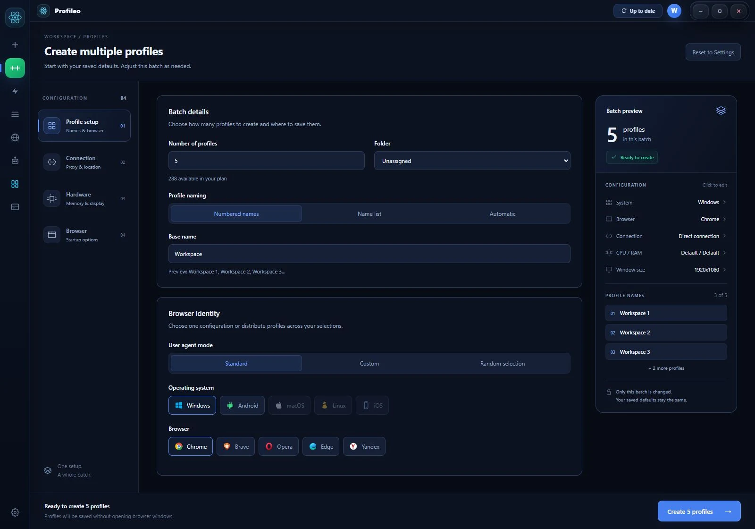This screenshot has height=529, width=755.
Task: Go to the Connection configuration step
Action: point(84,162)
